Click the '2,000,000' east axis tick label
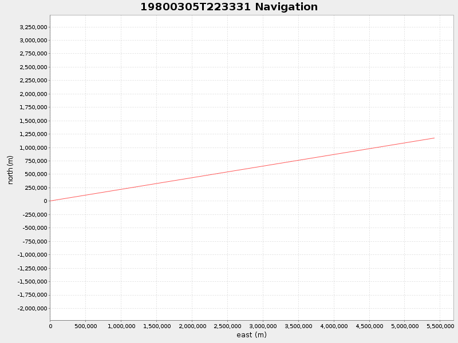This screenshot has height=343, width=458. tap(192, 326)
